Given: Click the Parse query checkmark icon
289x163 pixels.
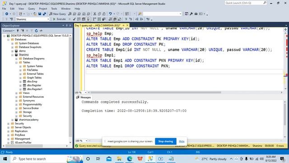Looking at the screenshot, I should tap(74, 19).
